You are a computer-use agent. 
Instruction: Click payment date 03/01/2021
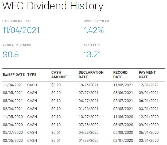pos(149,109)
